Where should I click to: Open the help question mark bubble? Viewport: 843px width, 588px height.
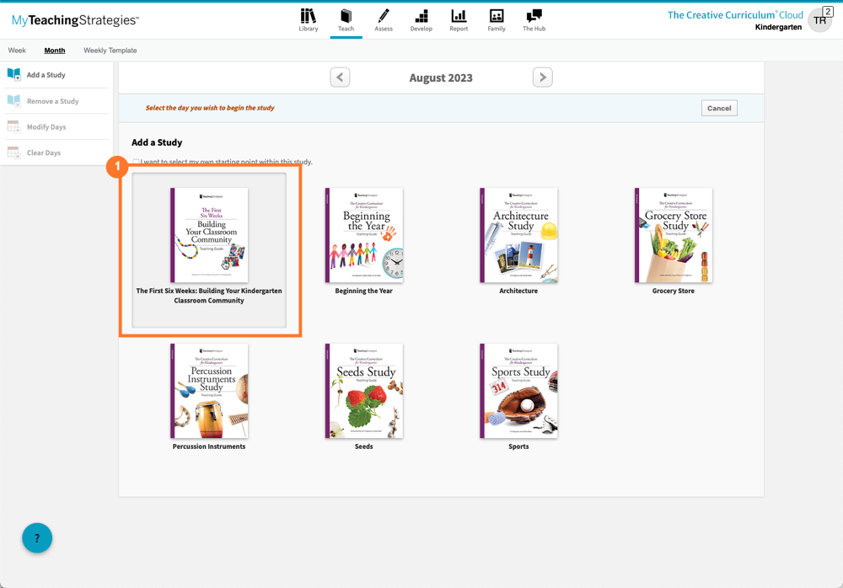[36, 537]
